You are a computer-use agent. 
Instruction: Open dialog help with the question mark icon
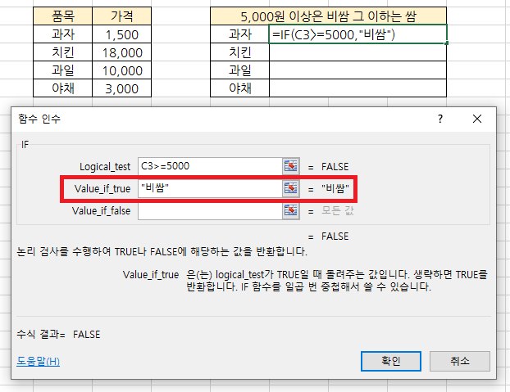[x=440, y=119]
